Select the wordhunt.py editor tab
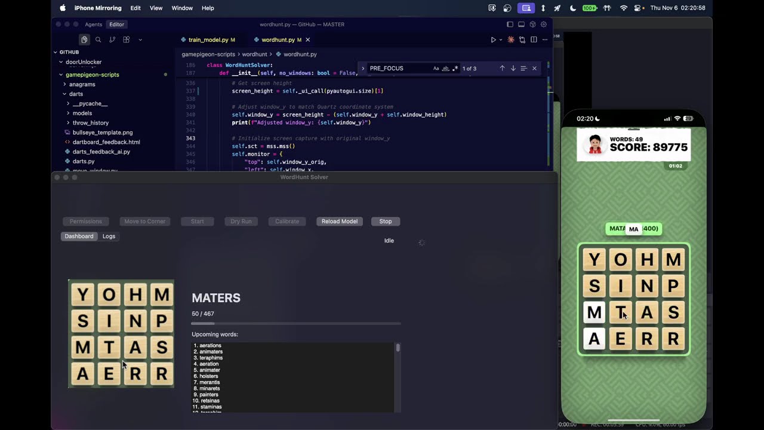764x430 pixels. [278, 39]
